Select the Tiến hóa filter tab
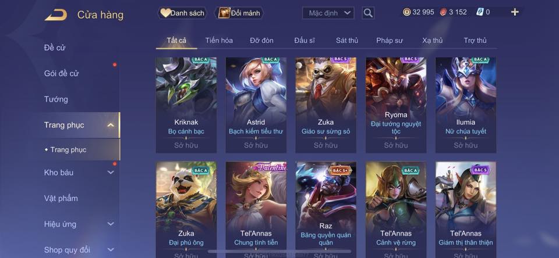Screen dimensions: 559x258 pos(219,41)
